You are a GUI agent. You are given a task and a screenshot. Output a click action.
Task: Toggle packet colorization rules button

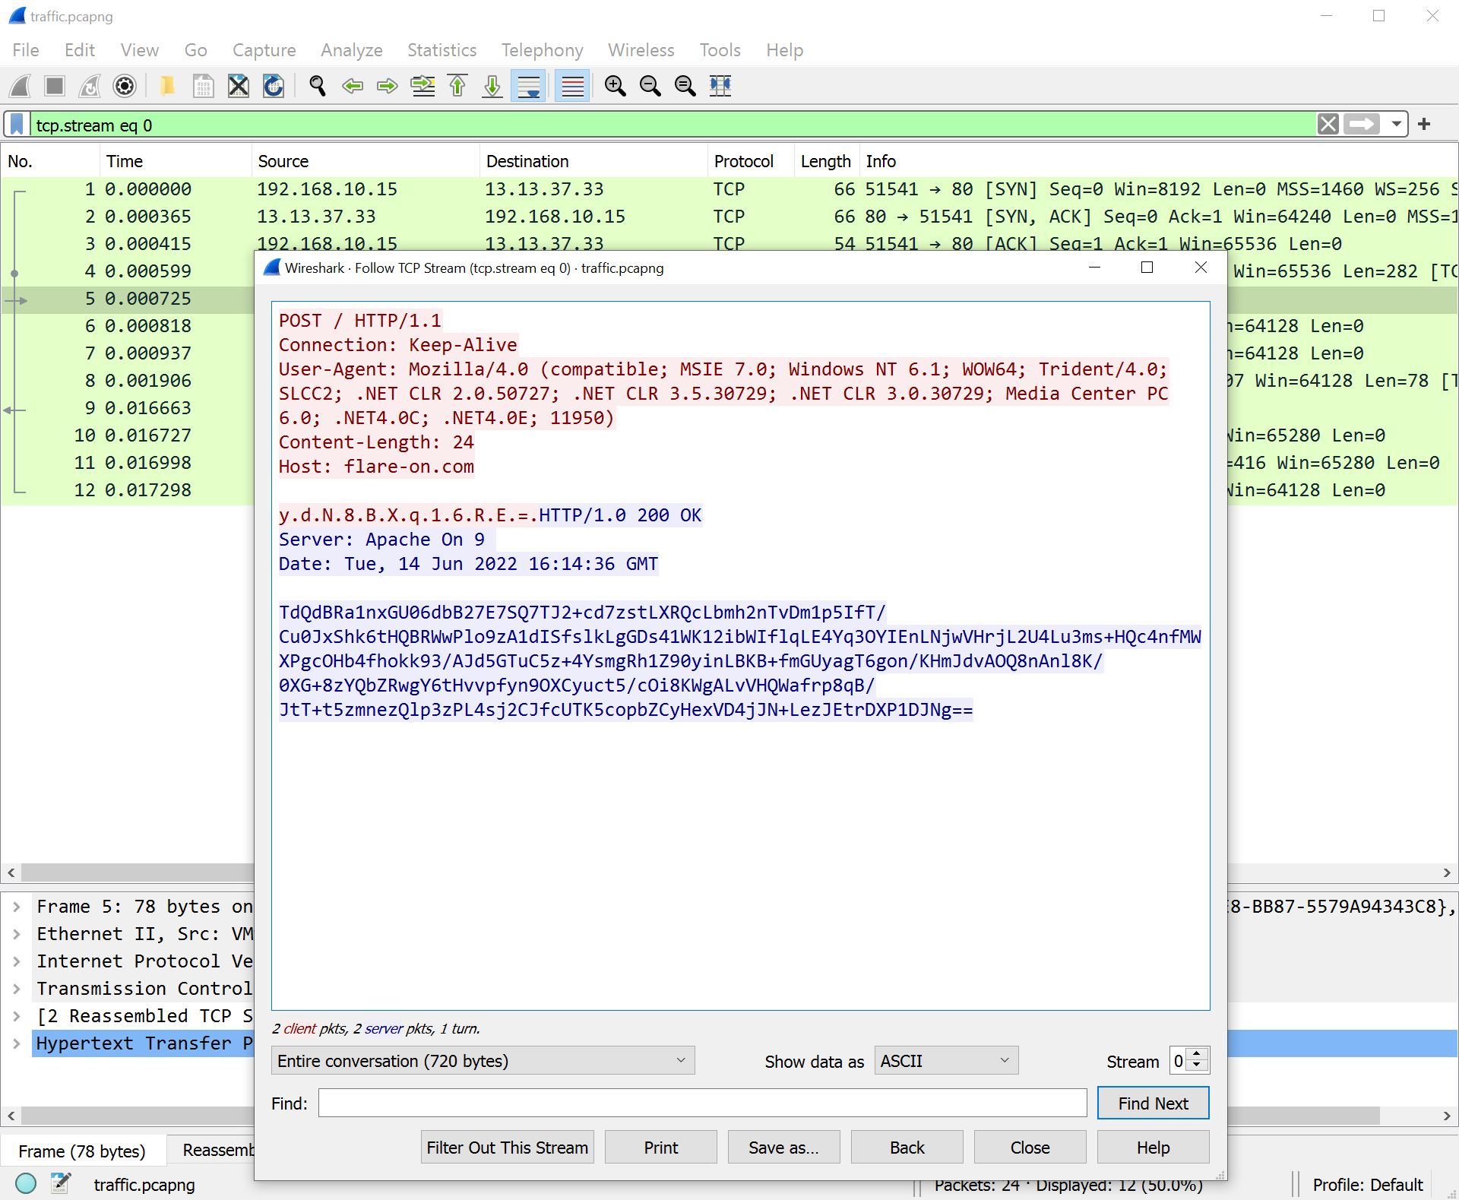click(572, 86)
